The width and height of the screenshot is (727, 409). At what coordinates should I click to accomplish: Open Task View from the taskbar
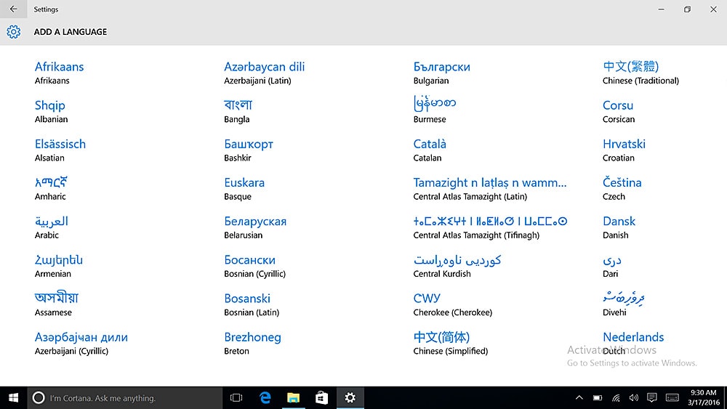pos(236,397)
